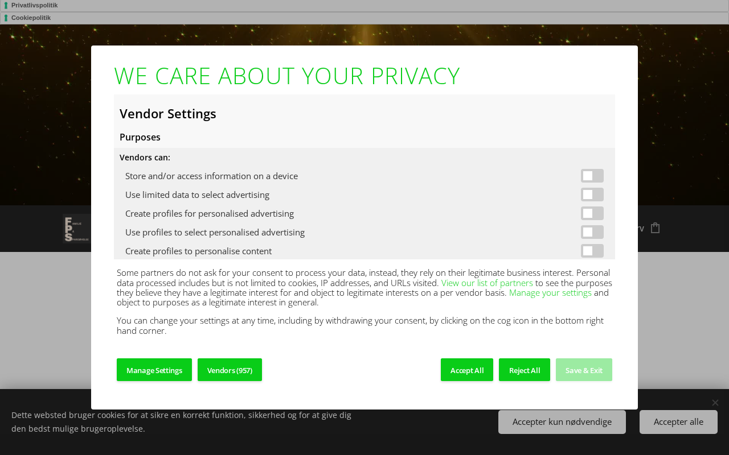Click the Save & Exit button
The height and width of the screenshot is (455, 729).
584,370
